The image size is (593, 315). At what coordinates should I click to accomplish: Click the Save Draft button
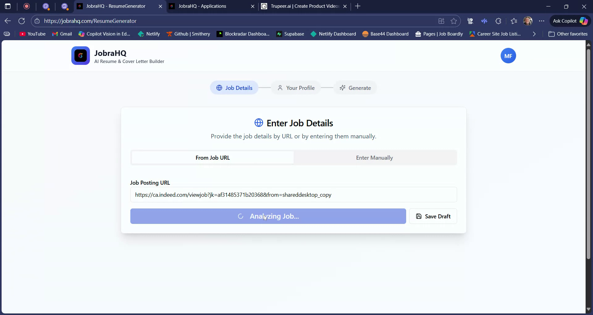433,216
